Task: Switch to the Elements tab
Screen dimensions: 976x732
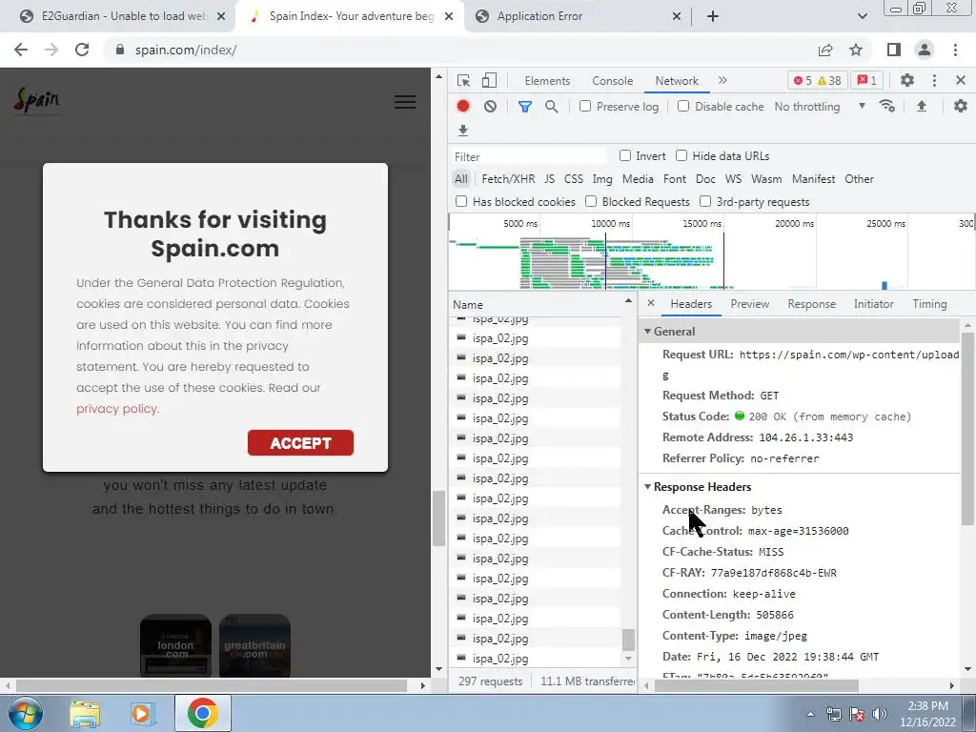Action: point(547,81)
